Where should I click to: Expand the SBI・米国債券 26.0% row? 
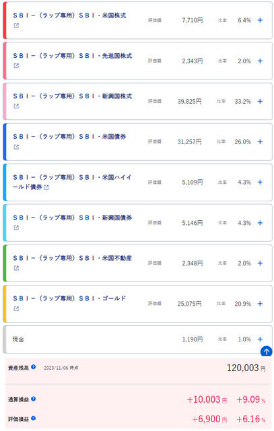(x=260, y=142)
